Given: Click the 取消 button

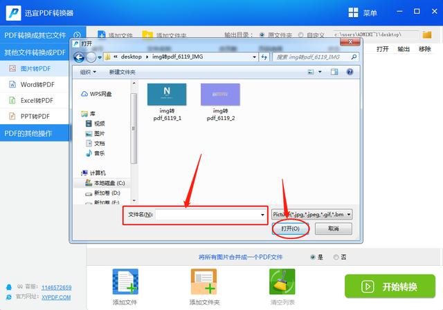Looking at the screenshot, I should tap(334, 229).
